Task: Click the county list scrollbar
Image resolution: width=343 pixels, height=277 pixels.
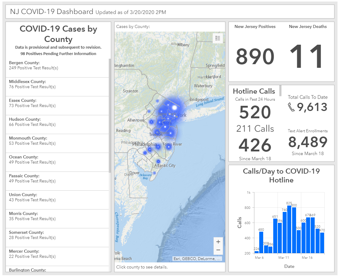Action: pyautogui.click(x=110, y=116)
